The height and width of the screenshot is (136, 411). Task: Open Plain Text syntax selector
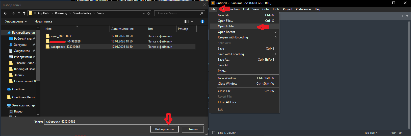[396, 133]
